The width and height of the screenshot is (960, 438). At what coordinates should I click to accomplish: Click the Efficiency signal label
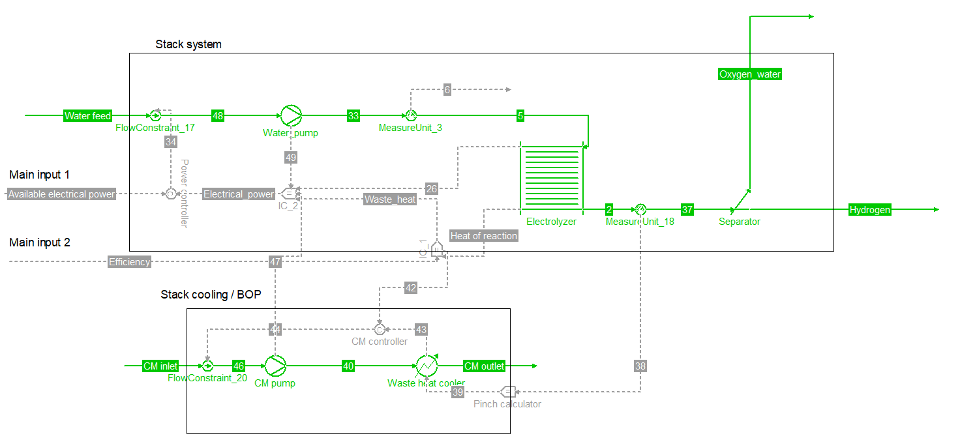[129, 262]
